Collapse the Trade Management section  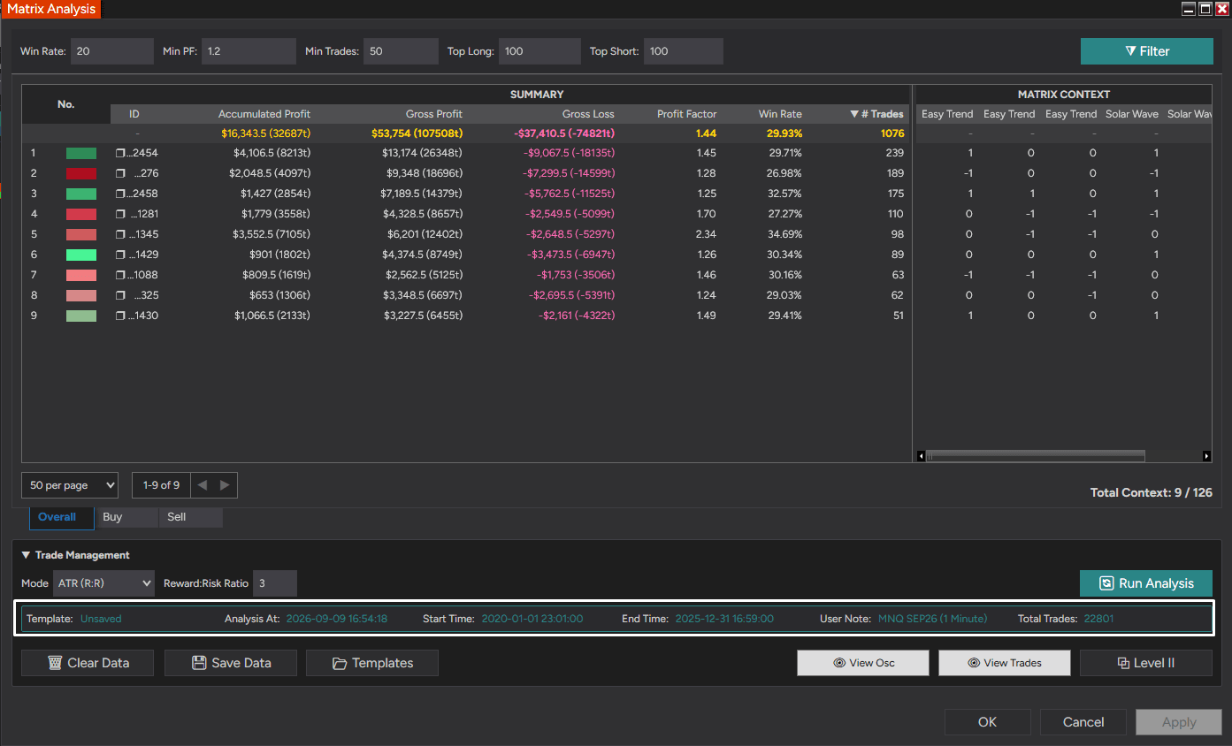pyautogui.click(x=26, y=555)
